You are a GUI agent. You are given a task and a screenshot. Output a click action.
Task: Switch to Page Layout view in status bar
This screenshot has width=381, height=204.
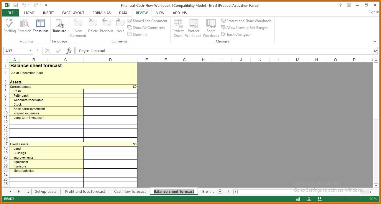(x=309, y=199)
